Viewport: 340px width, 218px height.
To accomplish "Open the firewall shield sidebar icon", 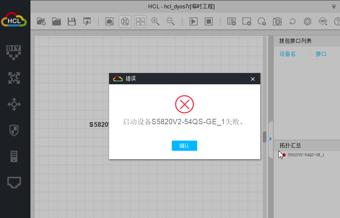I will click(14, 130).
